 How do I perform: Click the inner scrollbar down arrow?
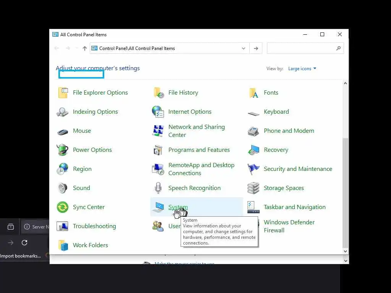point(345,251)
